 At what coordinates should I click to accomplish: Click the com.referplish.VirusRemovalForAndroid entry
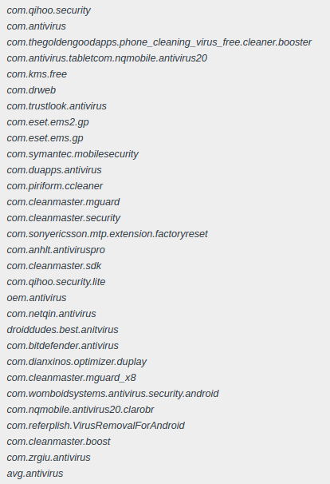96,426
